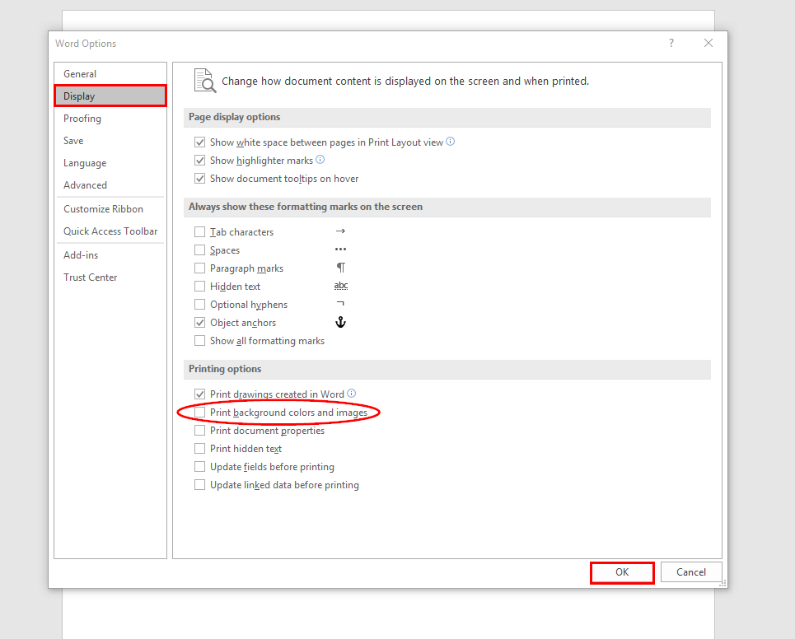Image resolution: width=795 pixels, height=639 pixels.
Task: Click the pilcrow symbol next to Paragraph marks
Action: 340,268
